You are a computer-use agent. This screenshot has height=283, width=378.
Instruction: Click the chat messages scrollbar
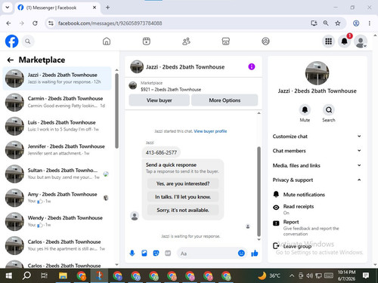[259, 191]
